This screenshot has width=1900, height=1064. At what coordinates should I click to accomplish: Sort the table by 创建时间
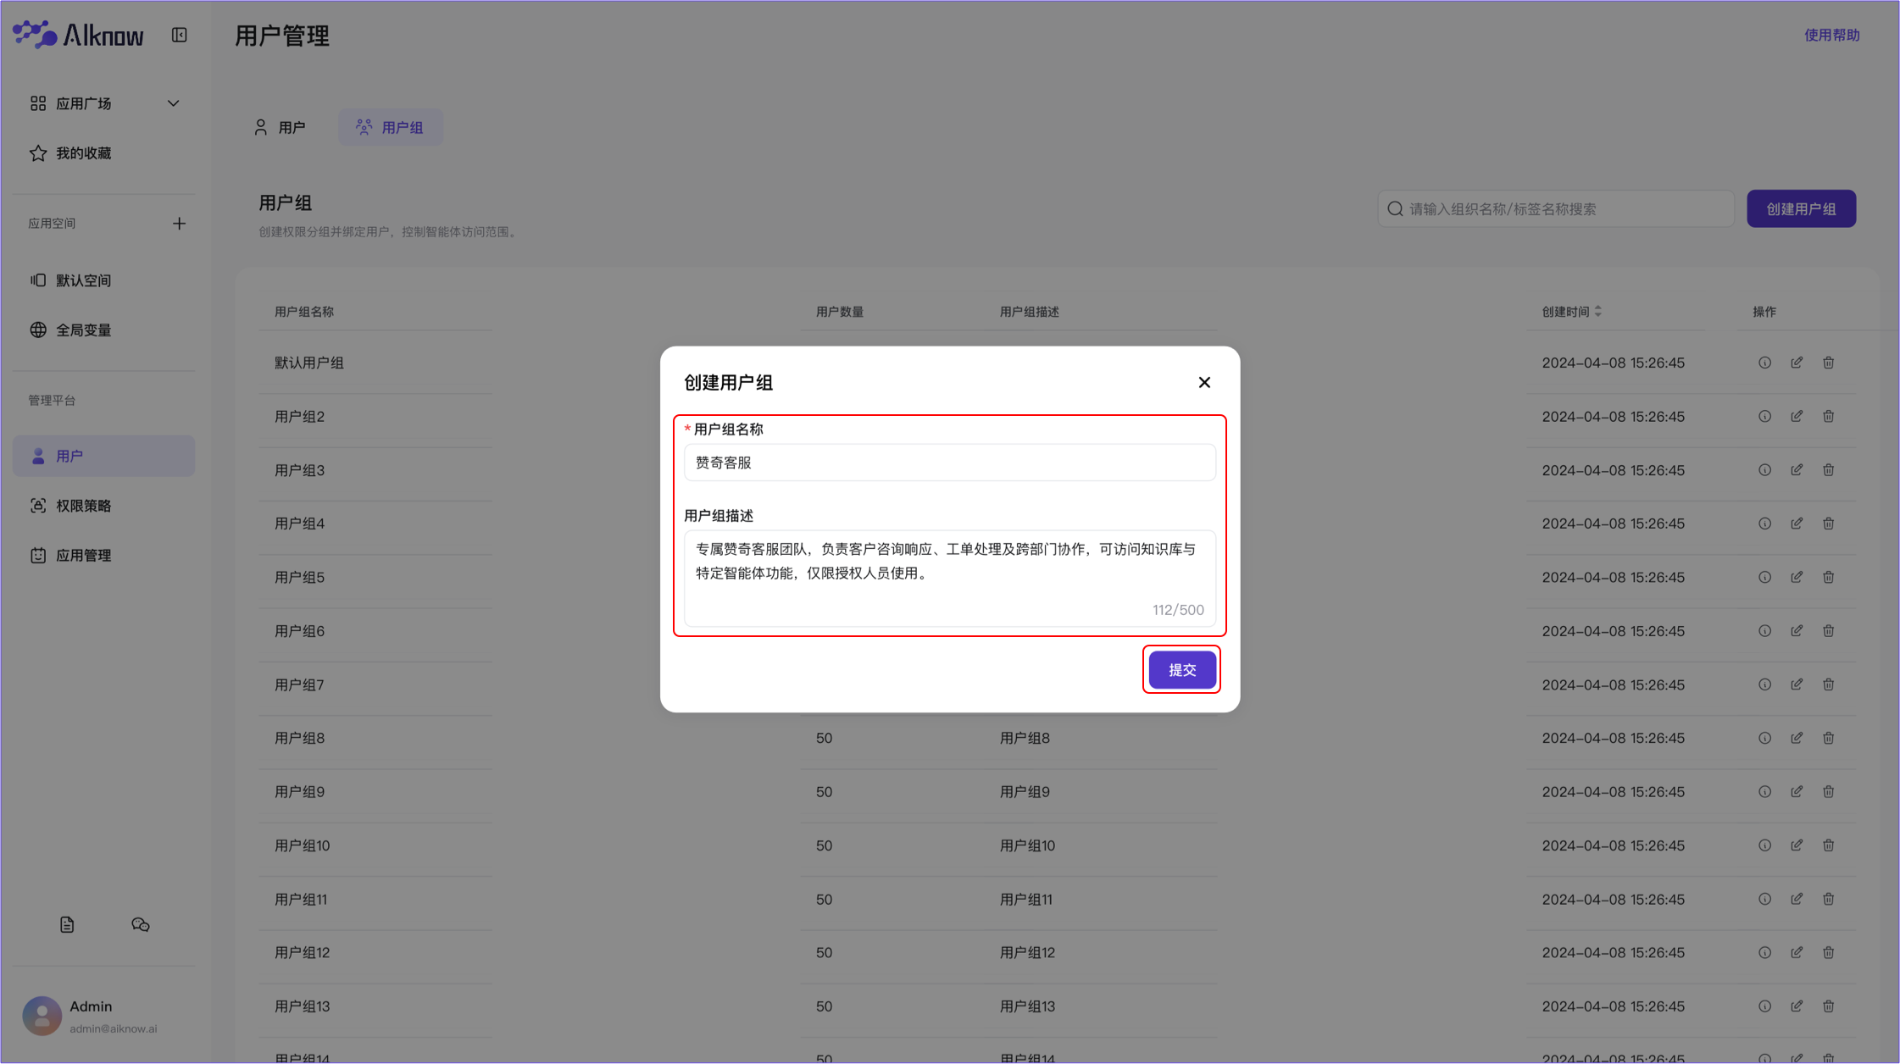[x=1599, y=311]
